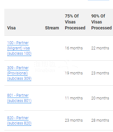Screen dimensions: 113x132
Task: Click the Stream column header
Action: (x=52, y=28)
